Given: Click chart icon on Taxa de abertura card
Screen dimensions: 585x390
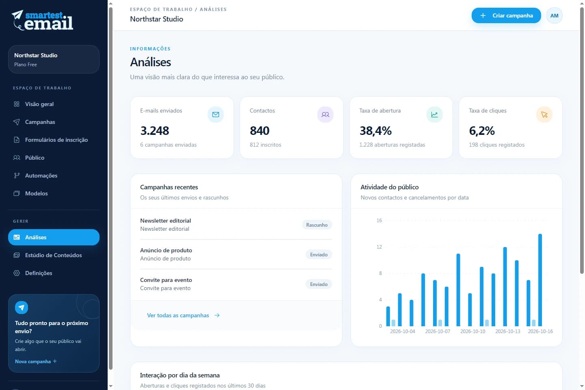Looking at the screenshot, I should (x=435, y=115).
